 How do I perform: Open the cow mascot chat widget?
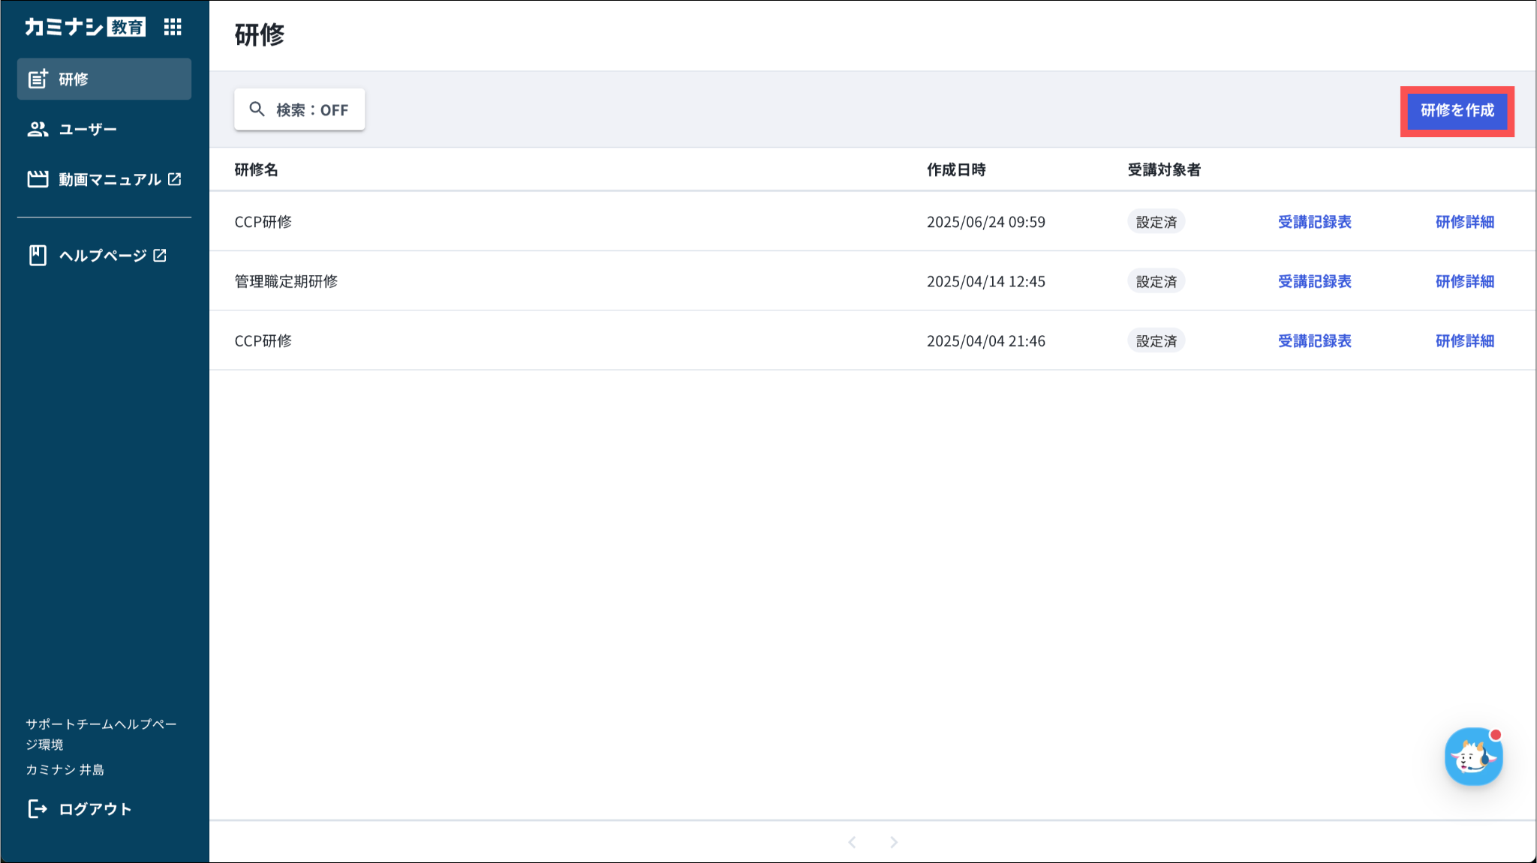[1472, 757]
